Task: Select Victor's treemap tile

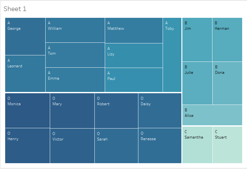Action: pyautogui.click(x=72, y=146)
